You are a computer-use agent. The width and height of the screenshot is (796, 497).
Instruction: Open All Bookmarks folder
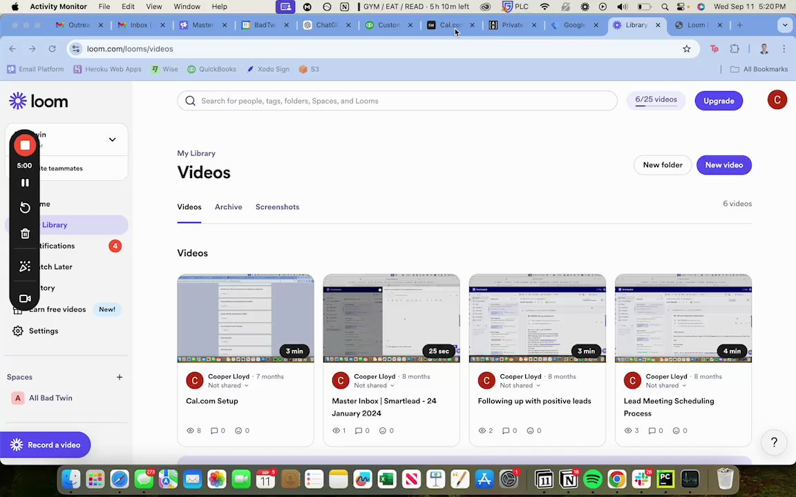click(x=759, y=69)
